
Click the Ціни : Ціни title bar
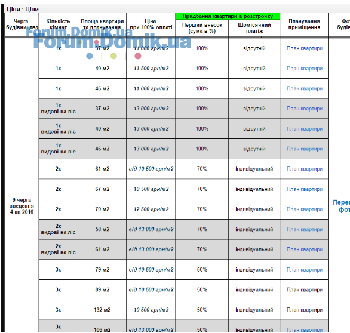click(x=23, y=10)
